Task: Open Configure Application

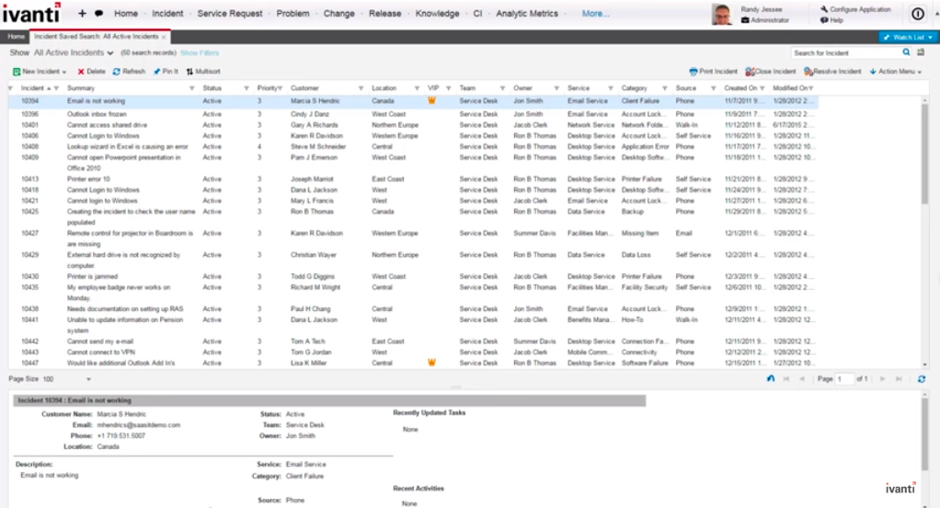Action: point(859,9)
